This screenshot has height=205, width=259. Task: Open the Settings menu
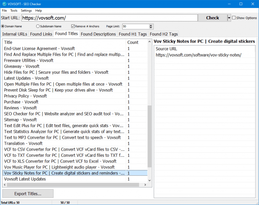coord(26,11)
